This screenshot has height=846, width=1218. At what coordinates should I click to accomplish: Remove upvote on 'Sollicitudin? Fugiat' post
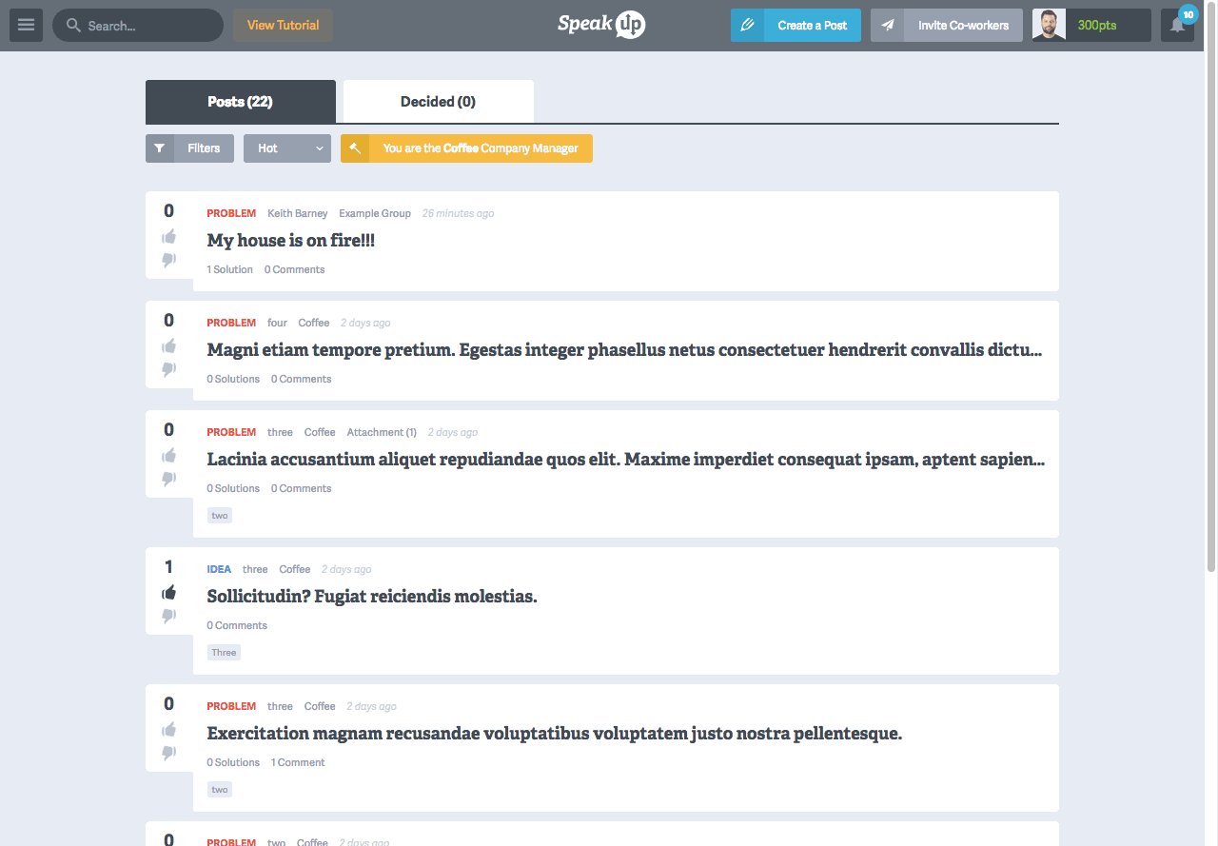point(168,592)
